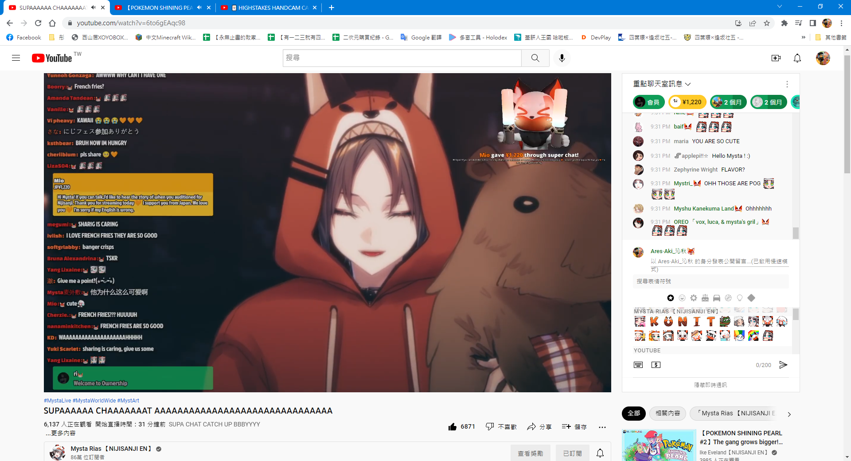The image size is (851, 461).
Task: Show more bookmarks with double chevron
Action: [x=804, y=38]
